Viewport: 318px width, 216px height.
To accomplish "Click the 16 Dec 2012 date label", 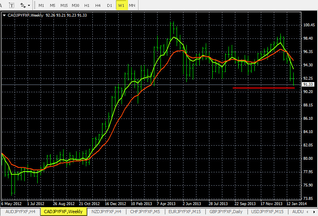I will [x=115, y=203].
